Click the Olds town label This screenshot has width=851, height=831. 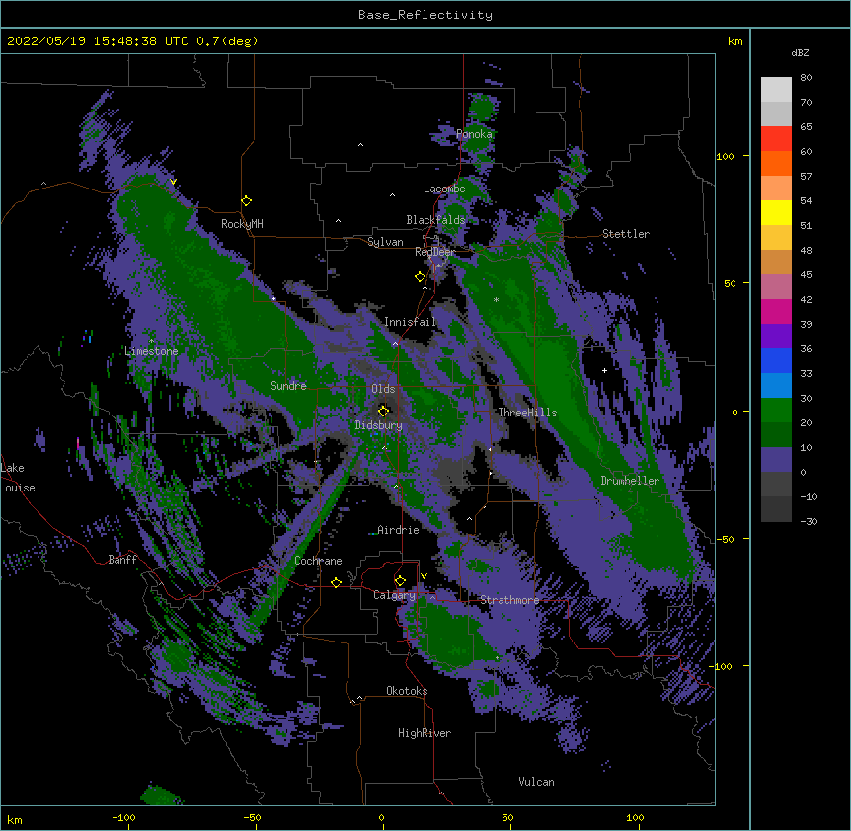(383, 389)
